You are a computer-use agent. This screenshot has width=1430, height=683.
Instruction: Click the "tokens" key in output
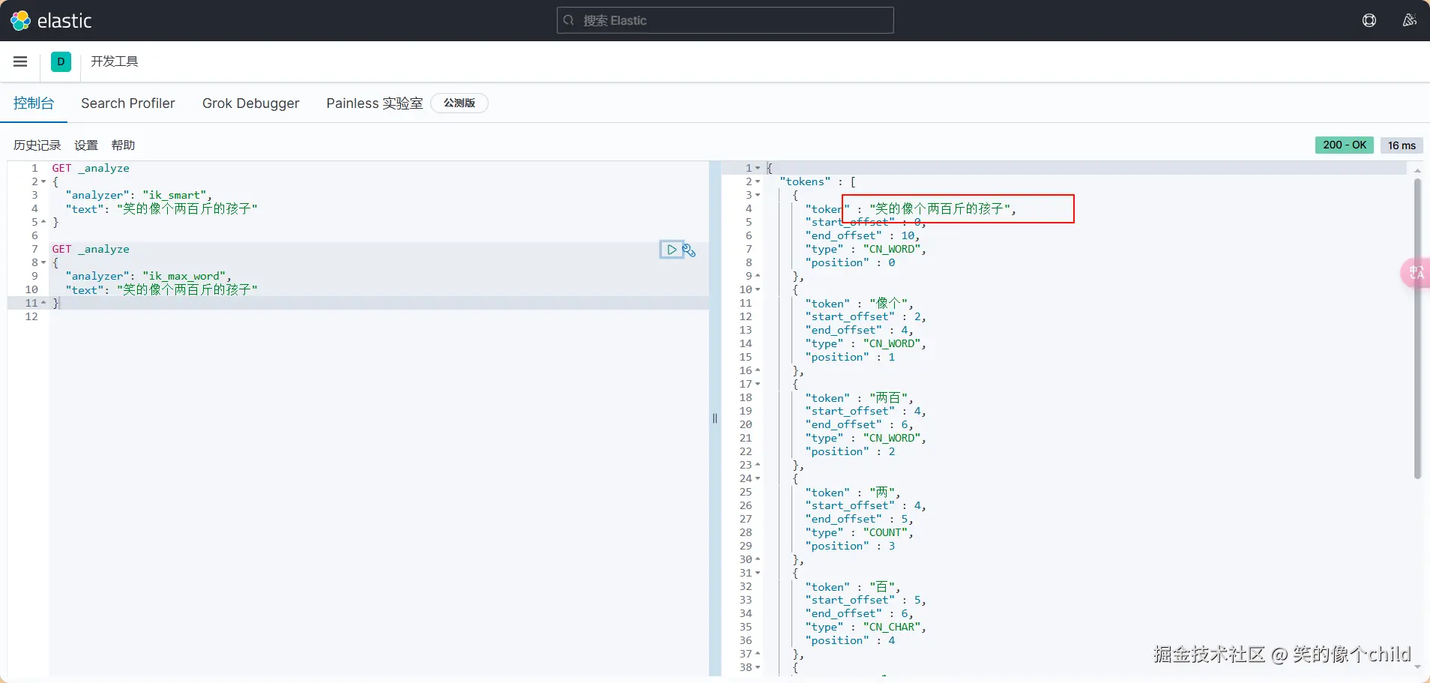(x=805, y=182)
